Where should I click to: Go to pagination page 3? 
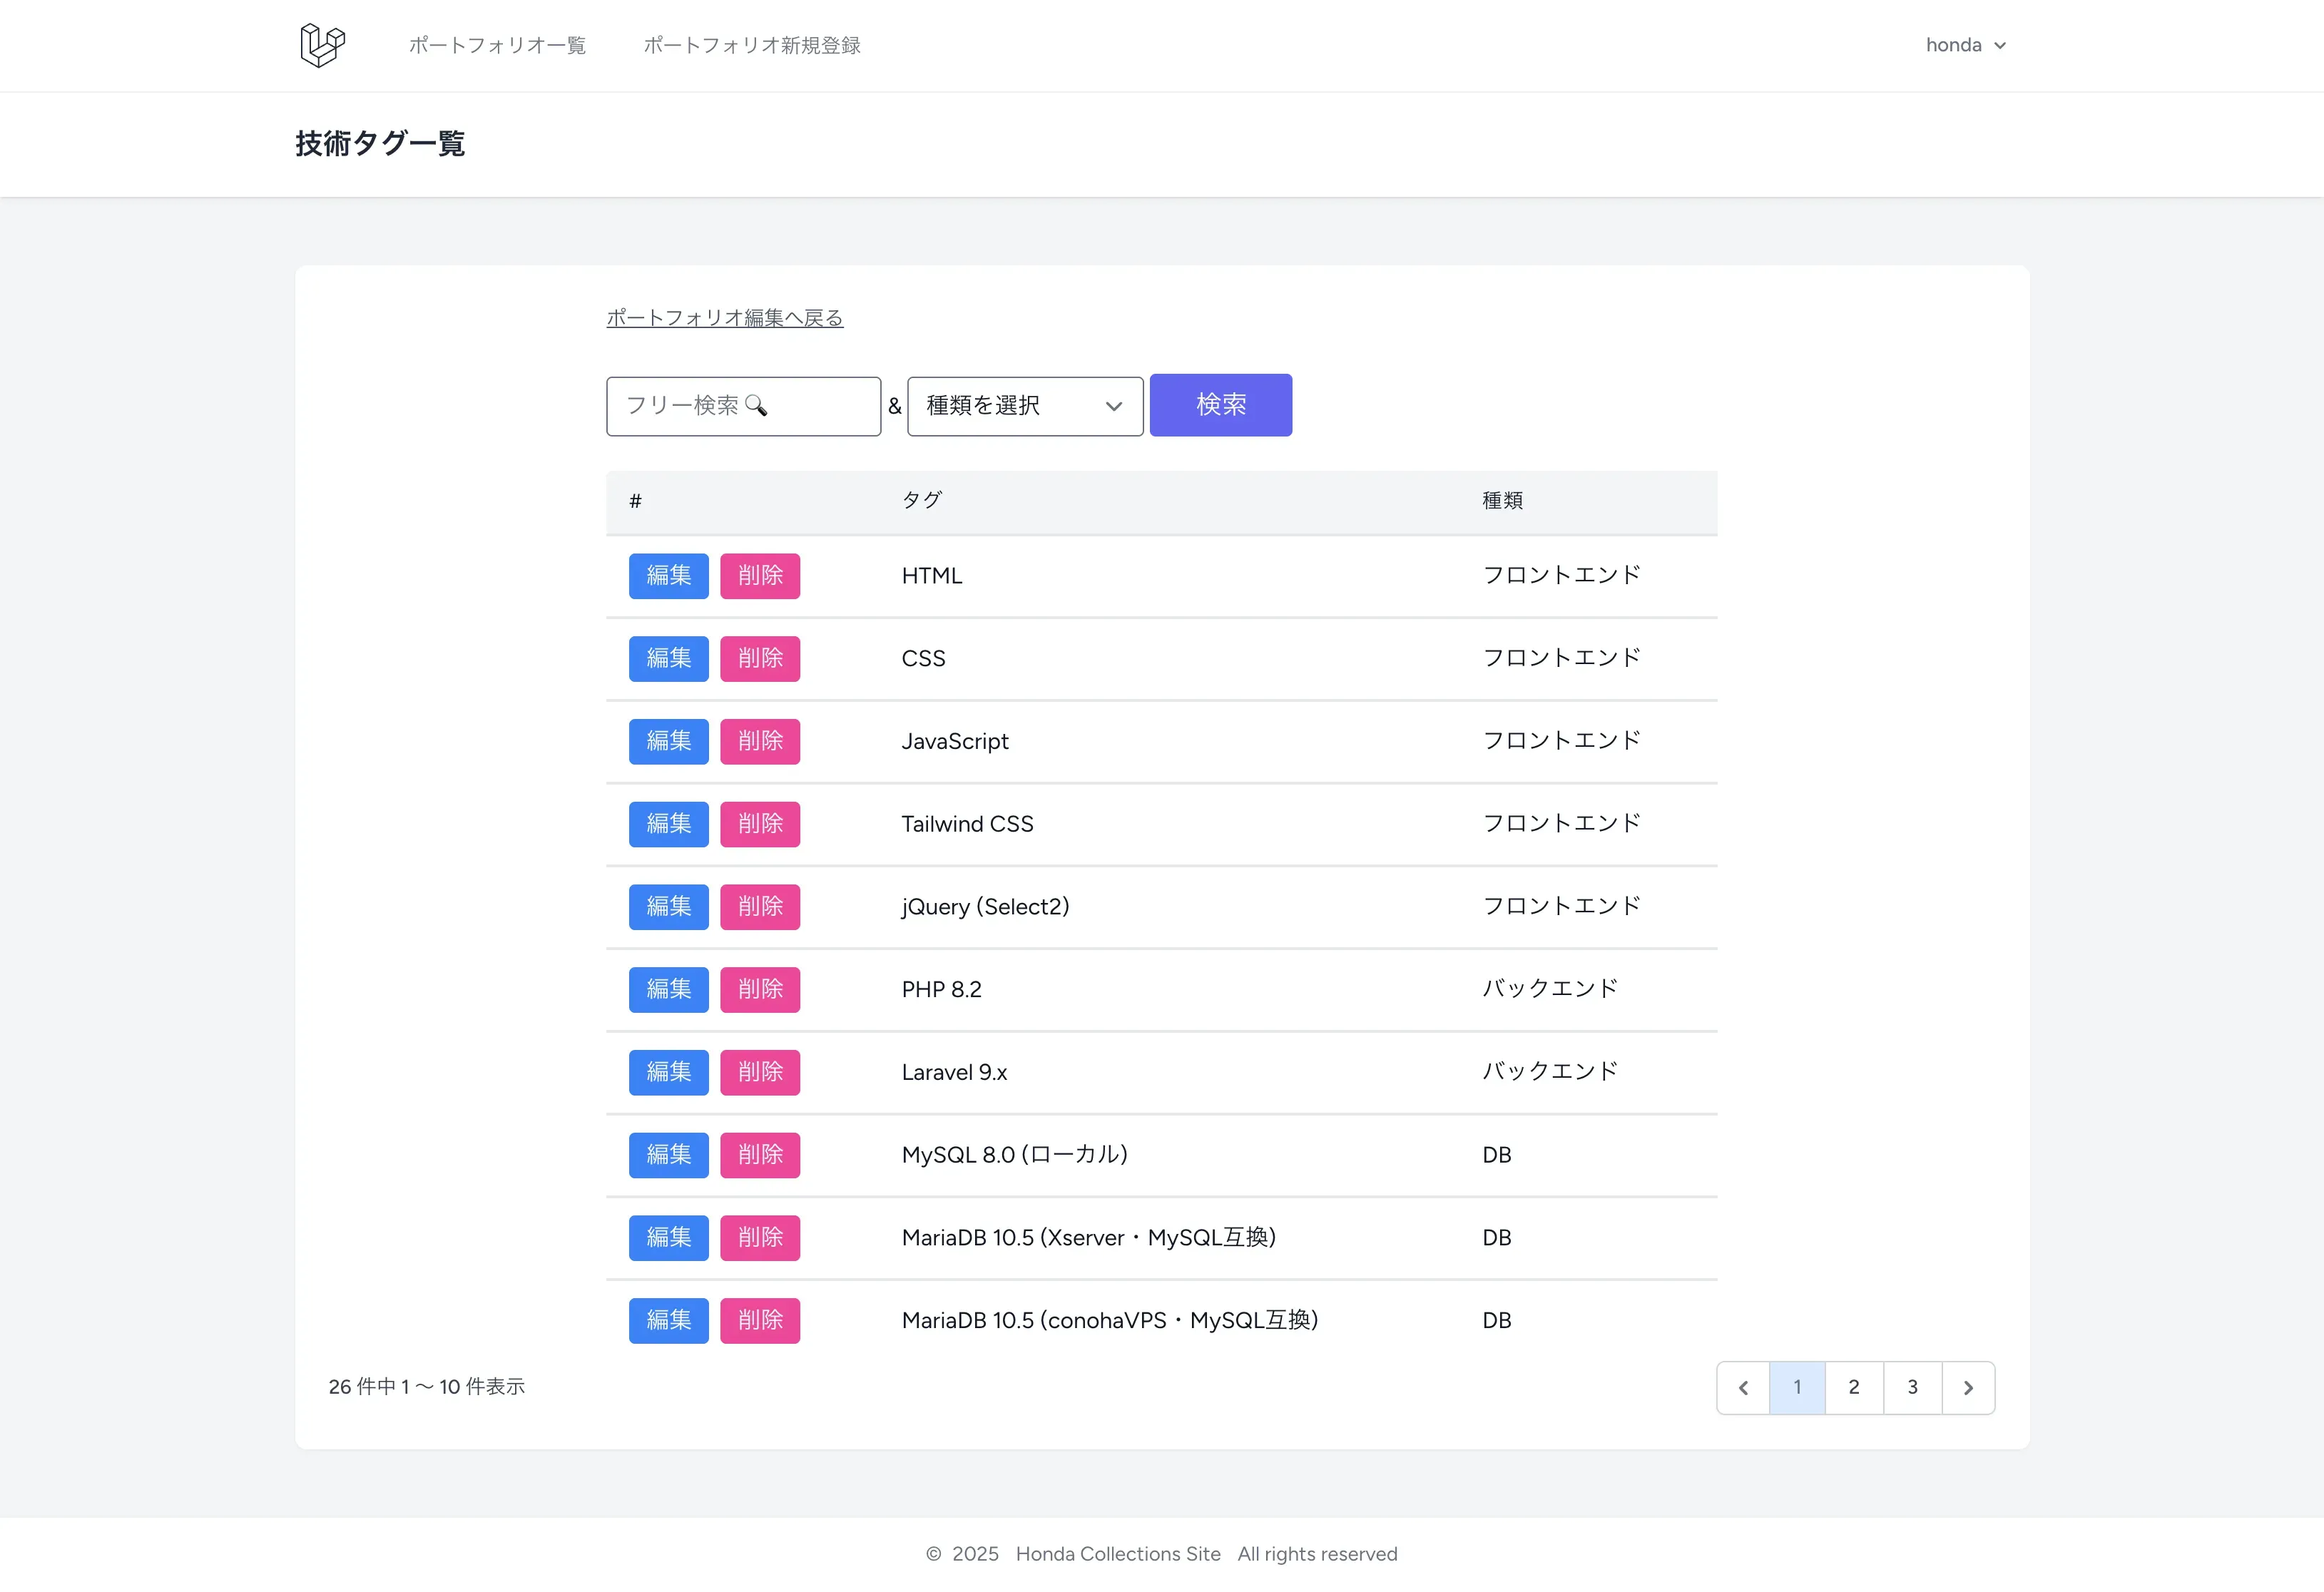1912,1387
